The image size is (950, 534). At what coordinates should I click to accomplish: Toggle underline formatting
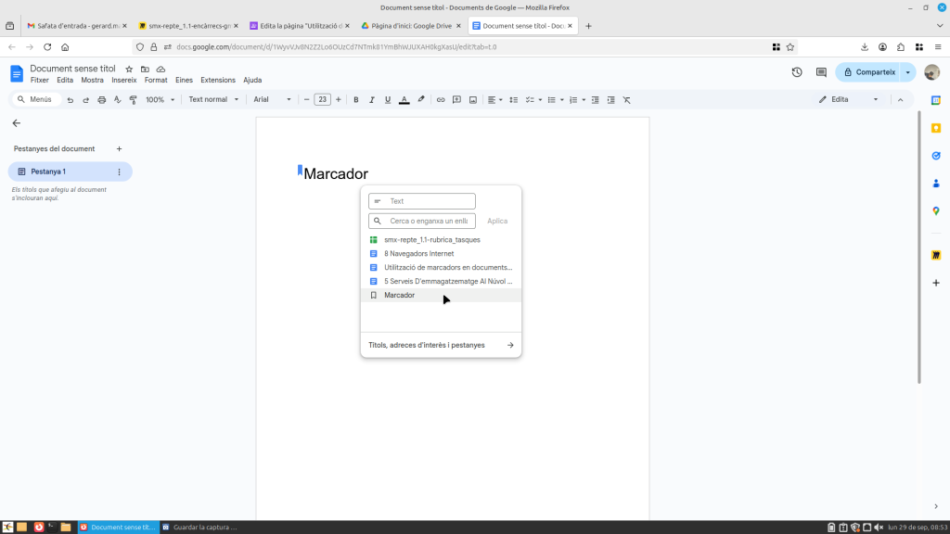click(x=388, y=99)
